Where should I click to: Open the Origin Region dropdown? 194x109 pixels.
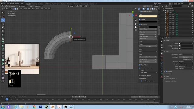click(x=148, y=44)
